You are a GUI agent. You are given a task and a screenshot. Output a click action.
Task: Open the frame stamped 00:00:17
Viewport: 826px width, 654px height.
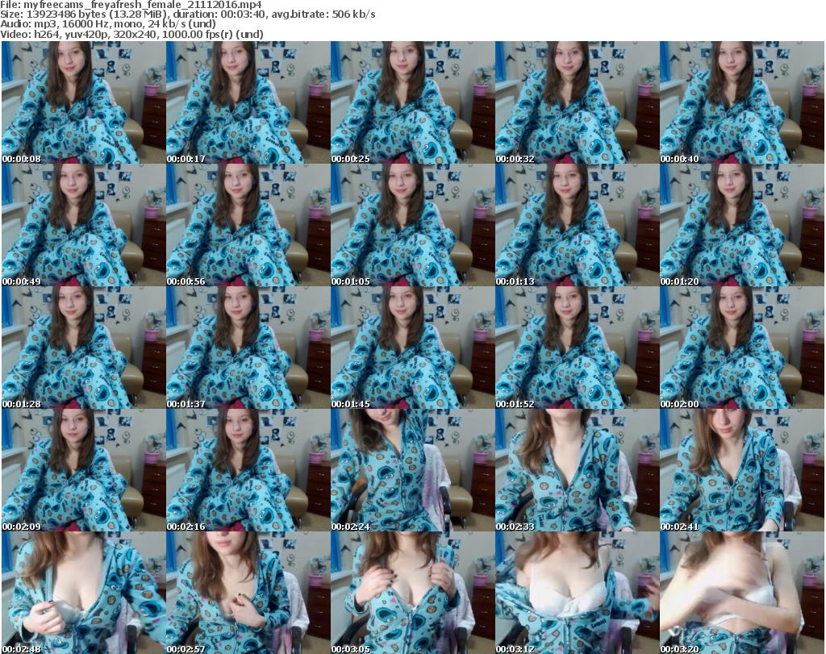point(248,102)
